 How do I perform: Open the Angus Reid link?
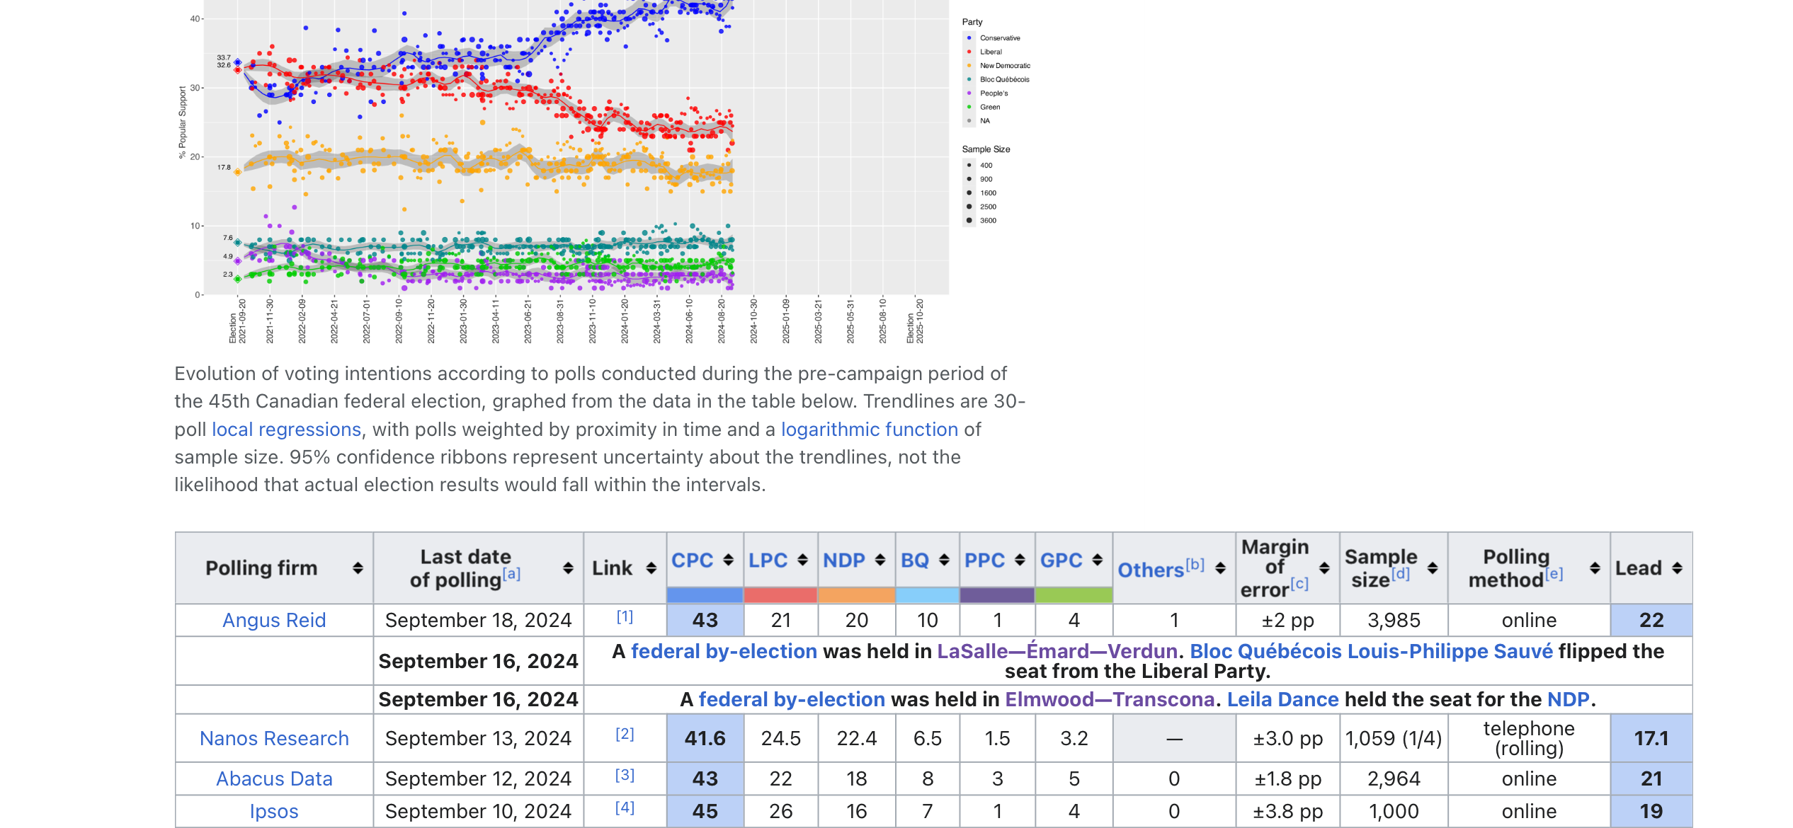274,621
